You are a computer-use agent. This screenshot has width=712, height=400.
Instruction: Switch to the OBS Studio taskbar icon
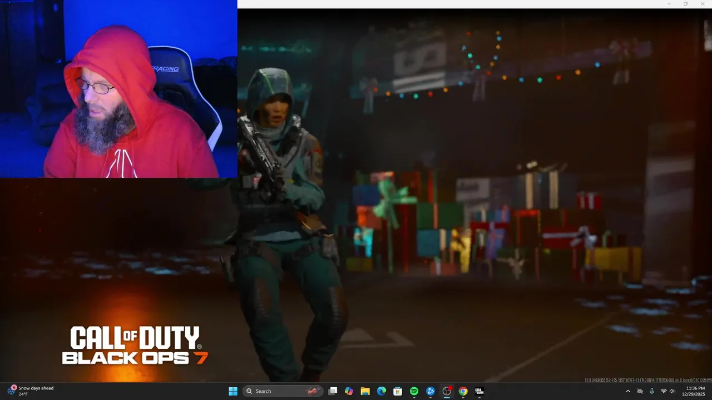(447, 391)
